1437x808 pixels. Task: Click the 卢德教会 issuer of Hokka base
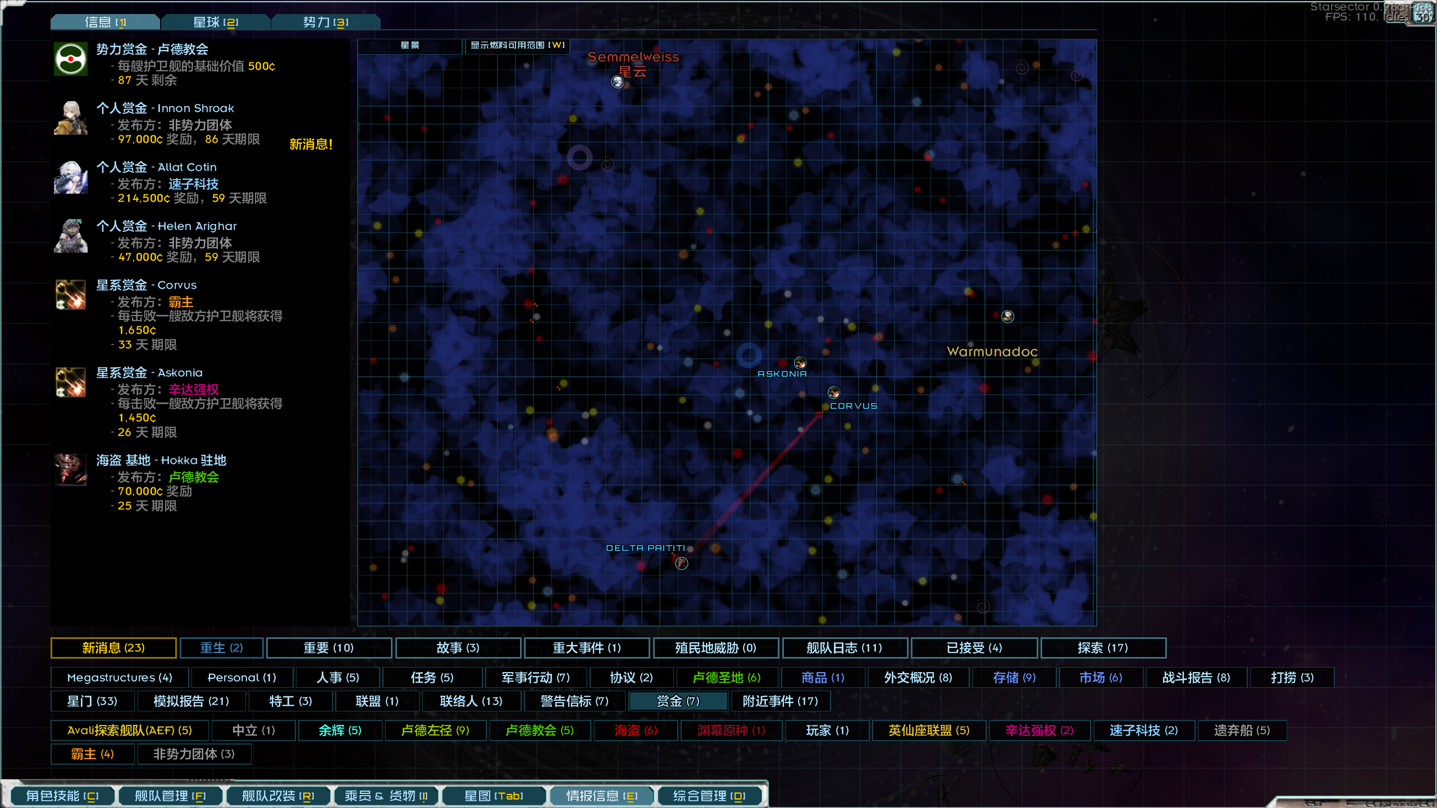tap(194, 477)
